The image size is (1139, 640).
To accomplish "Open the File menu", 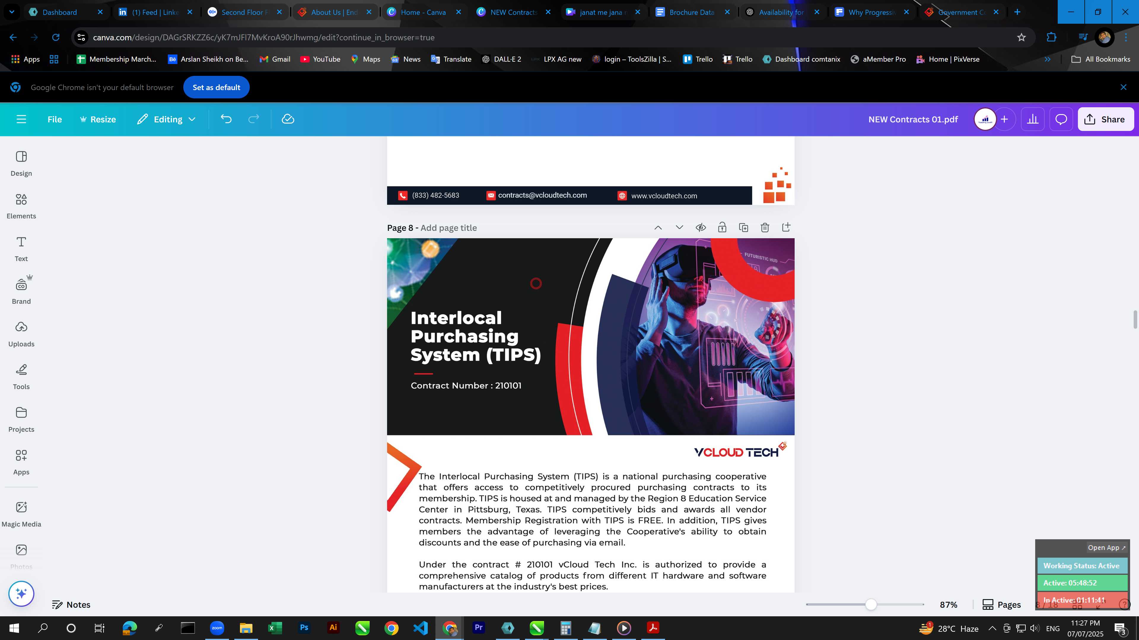I will (x=55, y=119).
